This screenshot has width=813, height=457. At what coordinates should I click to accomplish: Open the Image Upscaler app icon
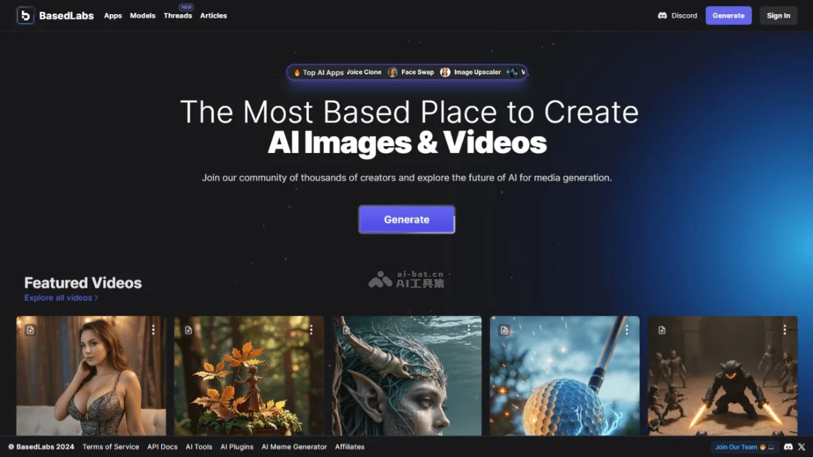pos(444,72)
